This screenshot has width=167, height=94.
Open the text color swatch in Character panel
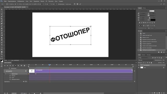tap(153, 20)
